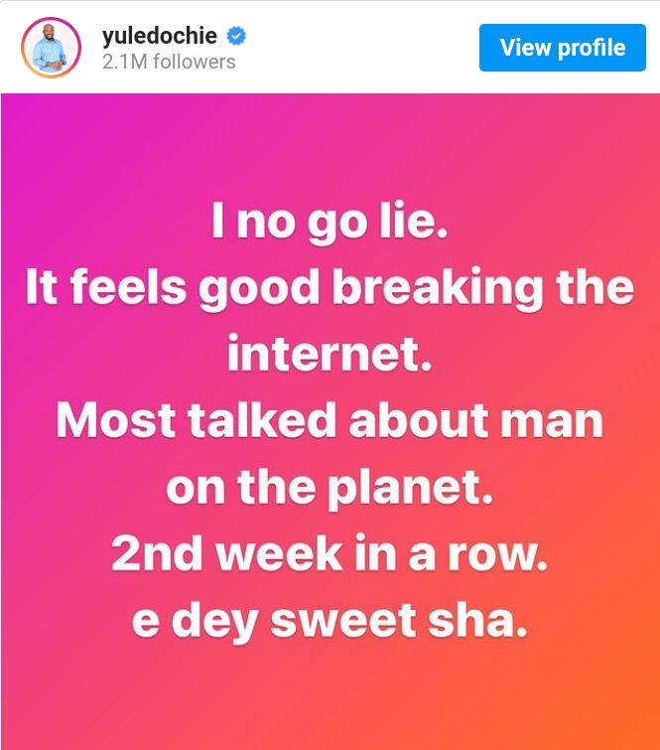Click the word "2nd" in the post
Screen dimensions: 660x750
click(x=157, y=553)
